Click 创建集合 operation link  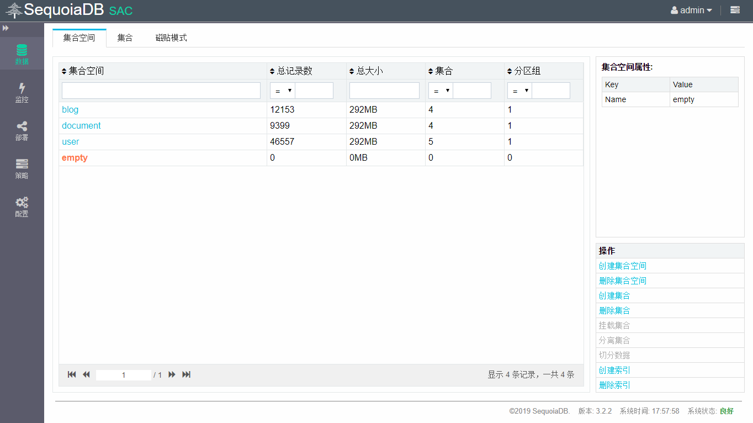tap(614, 295)
